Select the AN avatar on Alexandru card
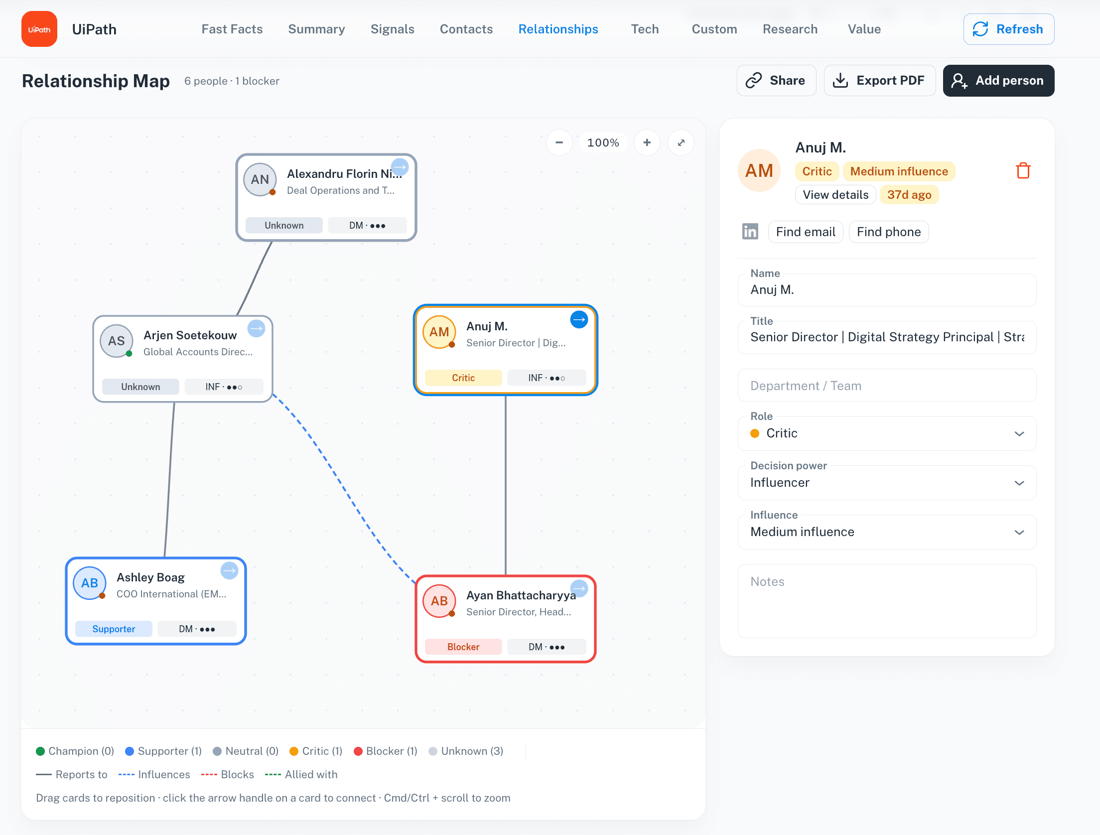The image size is (1100, 835). pos(260,179)
